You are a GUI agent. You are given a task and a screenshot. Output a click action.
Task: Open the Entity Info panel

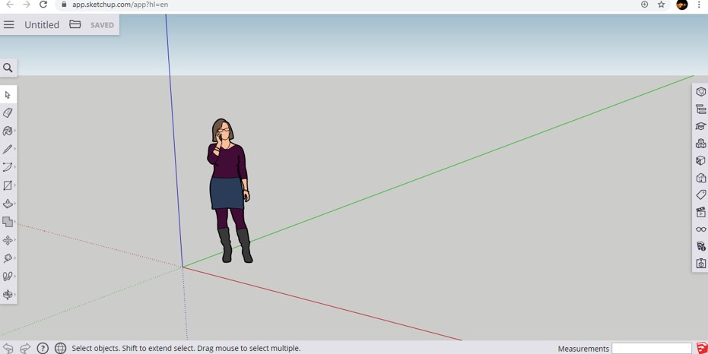[x=701, y=92]
